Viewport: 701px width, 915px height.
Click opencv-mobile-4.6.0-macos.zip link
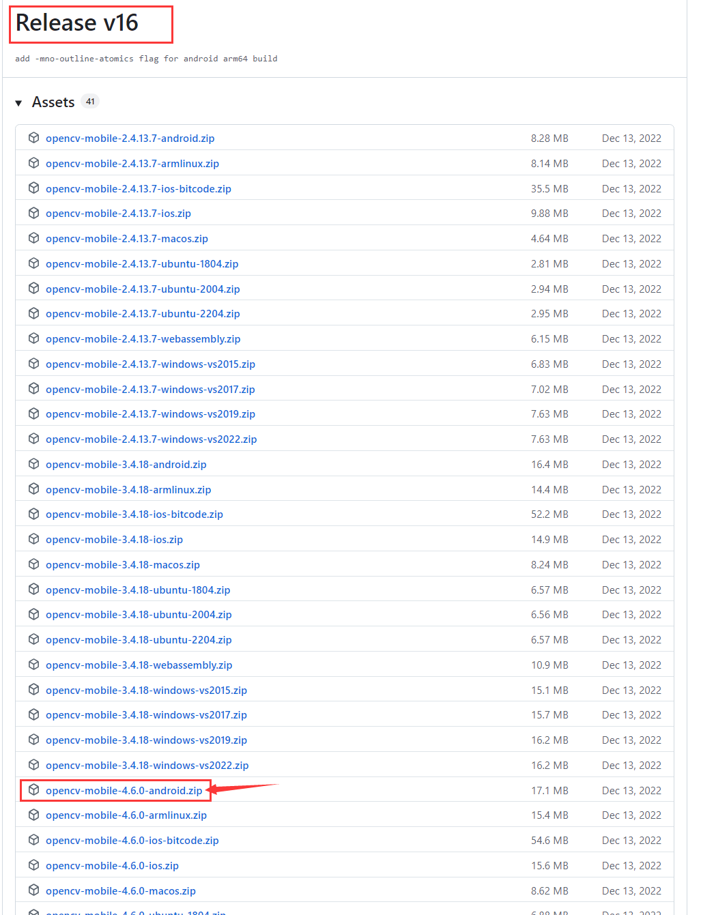(x=121, y=891)
